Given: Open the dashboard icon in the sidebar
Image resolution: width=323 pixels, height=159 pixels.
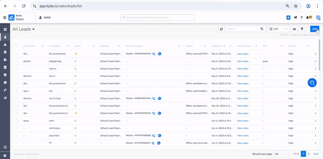Looking at the screenshot, I should (x=5, y=29).
